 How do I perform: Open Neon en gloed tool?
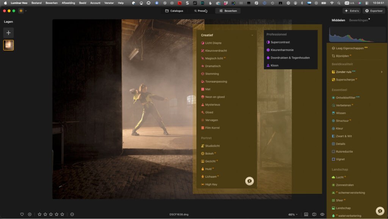pos(213,97)
